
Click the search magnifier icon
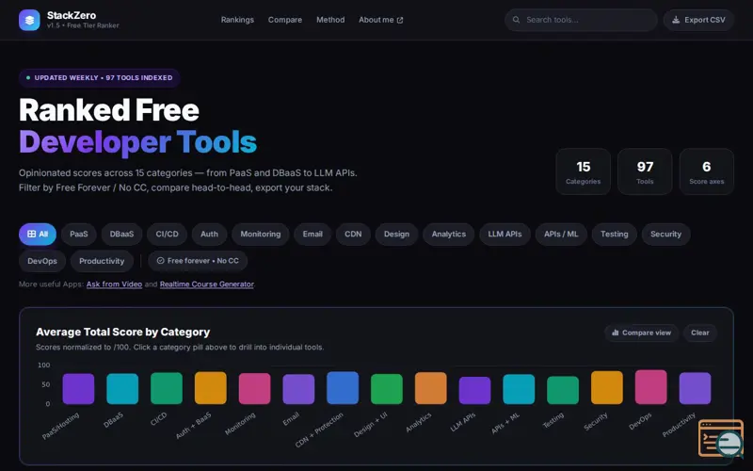point(516,20)
